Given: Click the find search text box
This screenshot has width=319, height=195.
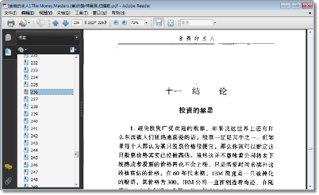Looking at the screenshot, I should click(x=197, y=22).
